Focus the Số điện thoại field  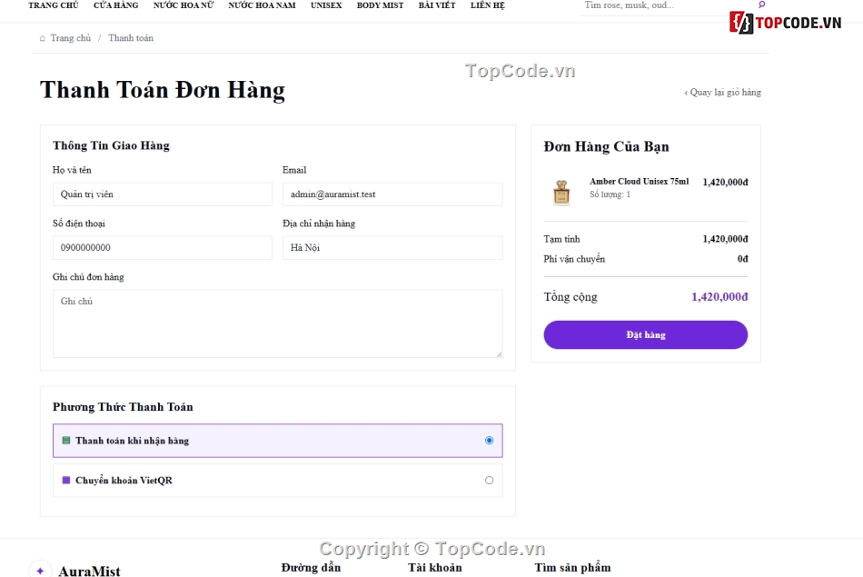click(163, 248)
